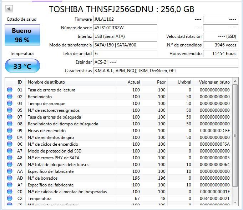This screenshot has width=243, height=210.
Task: Click the vertical scrollbar thumb of attribute table
Action: tap(235, 136)
